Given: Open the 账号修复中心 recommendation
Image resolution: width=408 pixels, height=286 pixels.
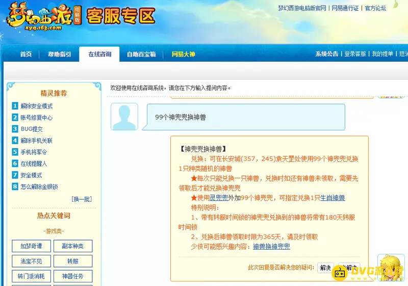Looking at the screenshot, I should click(37, 117).
